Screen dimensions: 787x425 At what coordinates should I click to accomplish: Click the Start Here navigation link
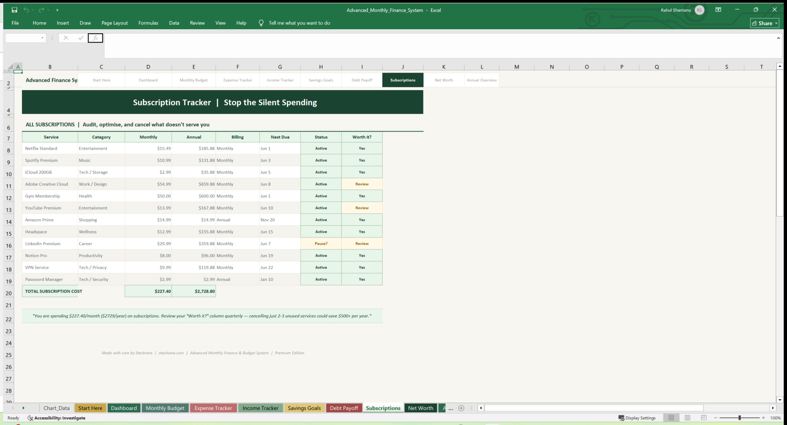click(x=101, y=80)
